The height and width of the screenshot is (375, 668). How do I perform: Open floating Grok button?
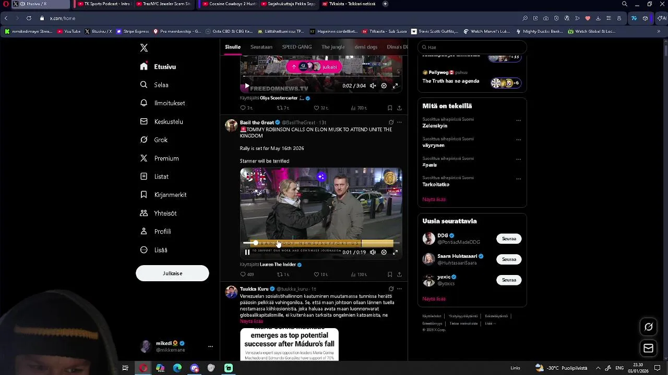[x=649, y=327]
